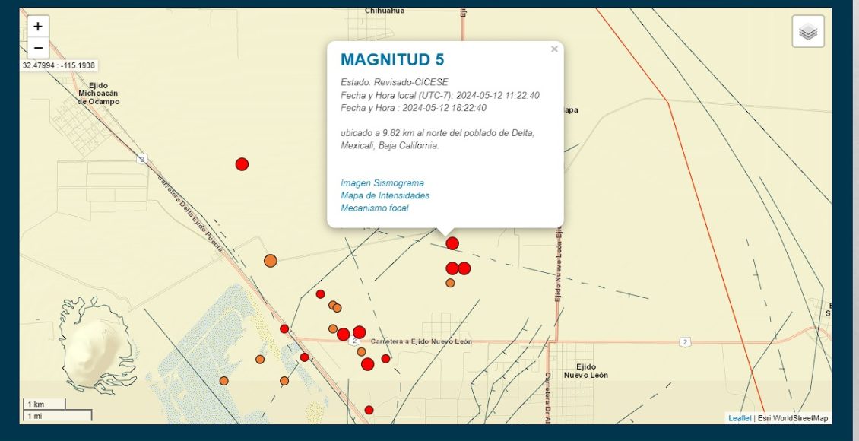Click the MAGNITUD 5 popup title
Image resolution: width=859 pixels, height=441 pixels.
click(392, 60)
